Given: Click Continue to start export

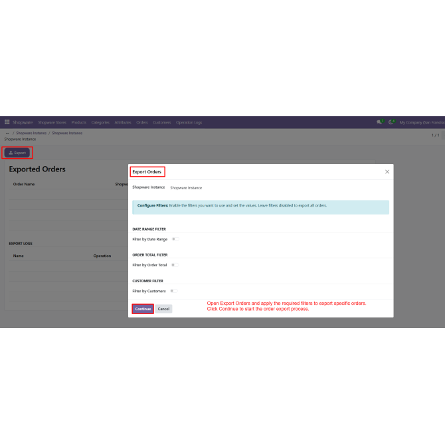Looking at the screenshot, I should (143, 309).
